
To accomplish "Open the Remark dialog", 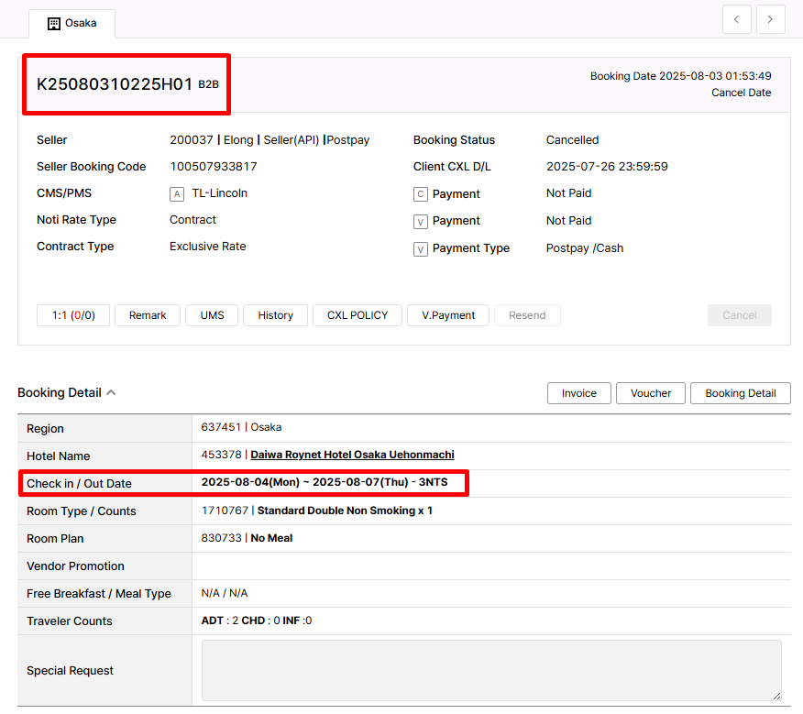I will [x=148, y=315].
